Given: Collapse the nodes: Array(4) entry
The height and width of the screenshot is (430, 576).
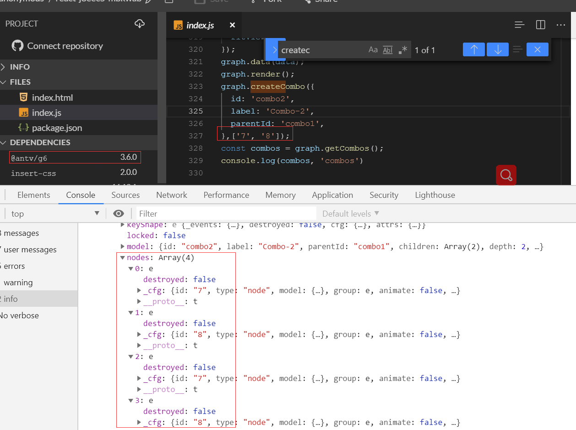Looking at the screenshot, I should click(122, 257).
